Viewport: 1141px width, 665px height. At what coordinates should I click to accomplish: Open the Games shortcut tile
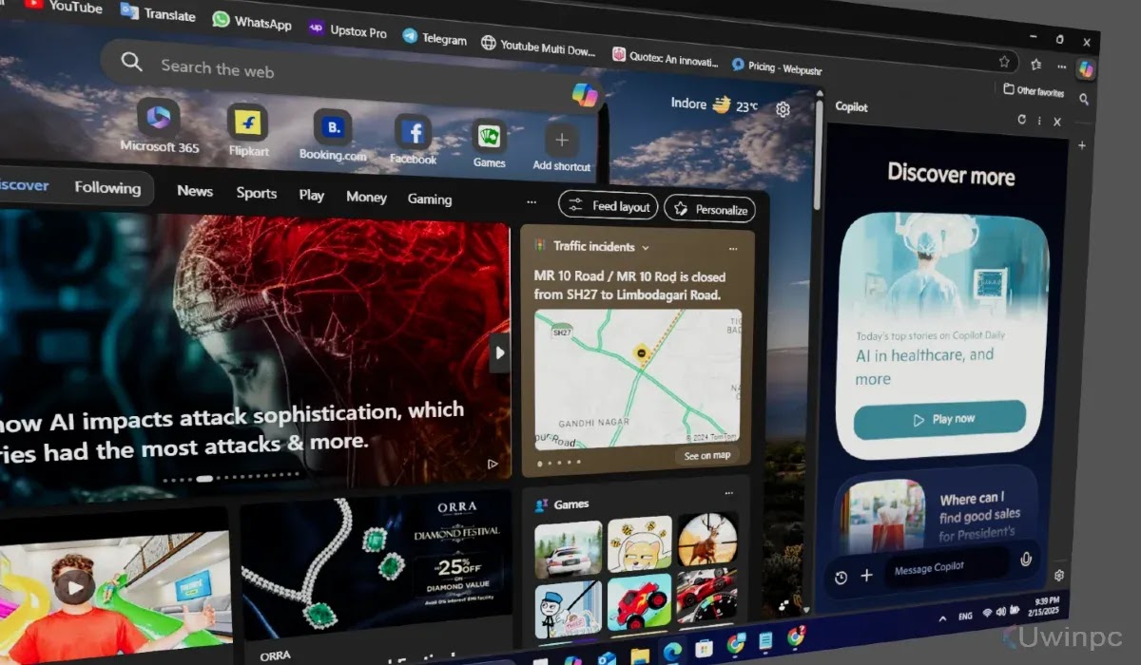(489, 144)
